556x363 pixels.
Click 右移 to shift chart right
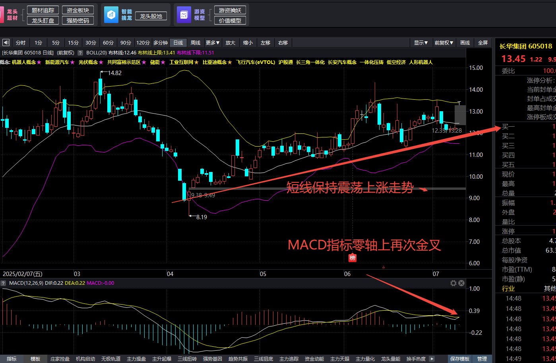(283, 43)
